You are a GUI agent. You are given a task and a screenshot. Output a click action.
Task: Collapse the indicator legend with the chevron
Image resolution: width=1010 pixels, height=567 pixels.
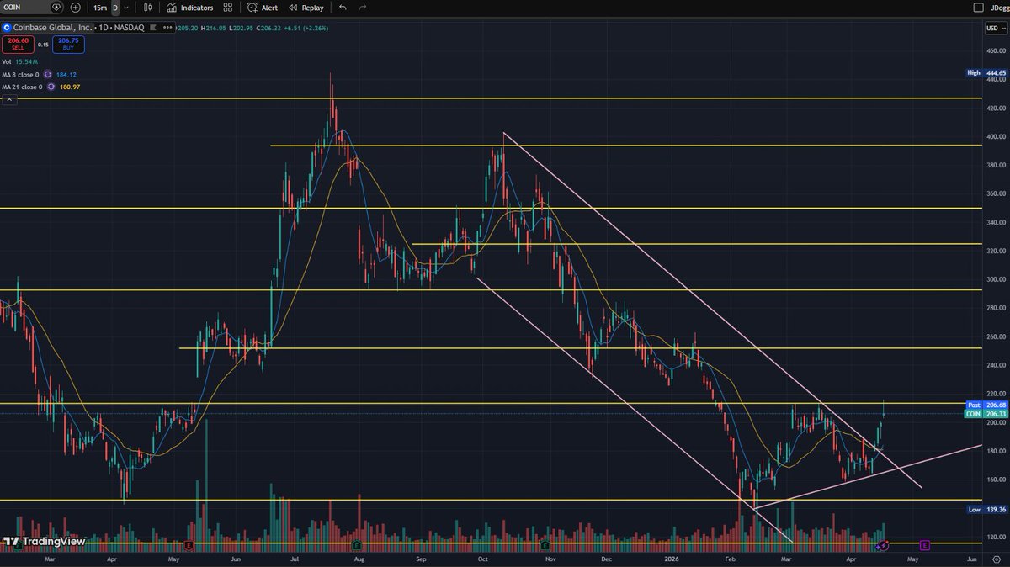(x=9, y=100)
